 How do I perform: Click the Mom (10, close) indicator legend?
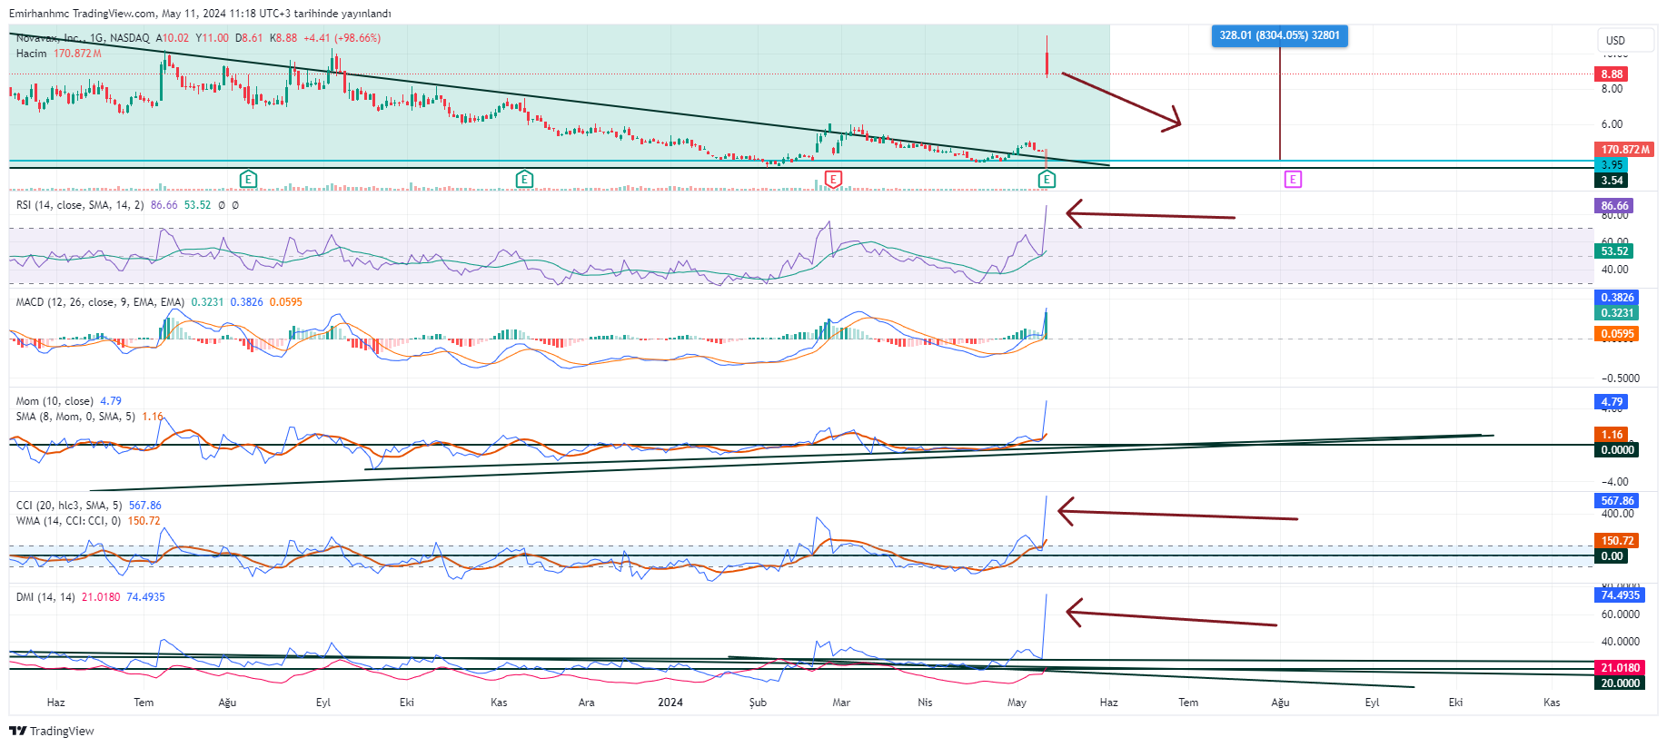[x=55, y=401]
